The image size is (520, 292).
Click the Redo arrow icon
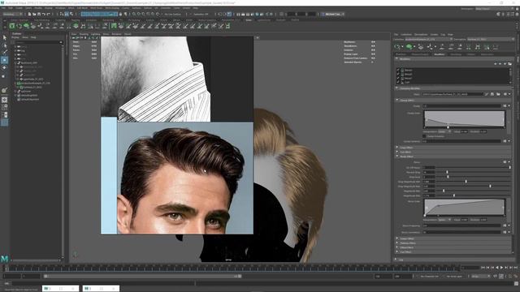point(49,15)
